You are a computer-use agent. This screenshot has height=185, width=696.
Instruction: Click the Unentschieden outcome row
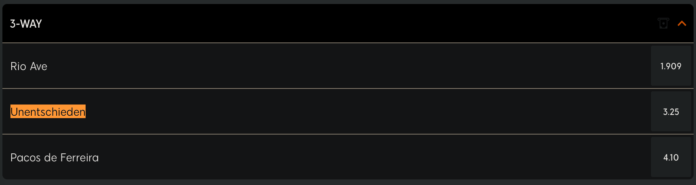[348, 111]
